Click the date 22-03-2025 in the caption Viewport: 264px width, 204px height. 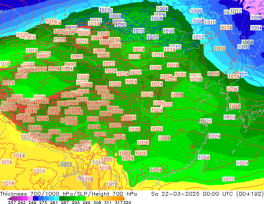180,194
